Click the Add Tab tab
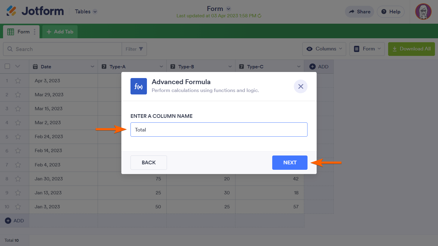438x246 pixels. tap(60, 32)
